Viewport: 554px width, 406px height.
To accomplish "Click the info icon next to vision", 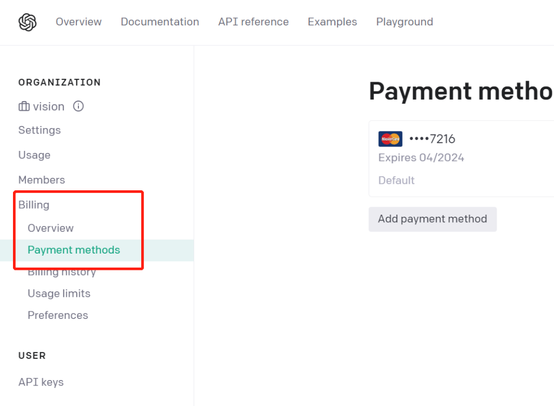I will coord(78,107).
